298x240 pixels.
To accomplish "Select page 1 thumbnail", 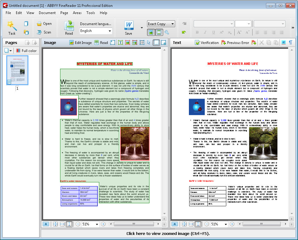I will pyautogui.click(x=17, y=71).
